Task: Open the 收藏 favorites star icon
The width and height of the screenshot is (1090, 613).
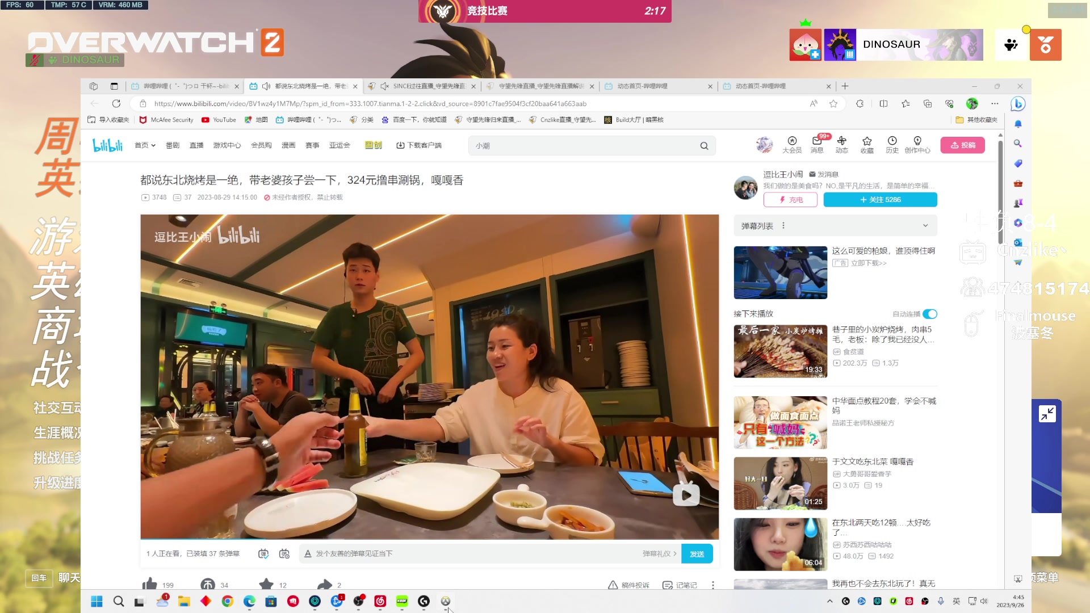Action: (867, 145)
